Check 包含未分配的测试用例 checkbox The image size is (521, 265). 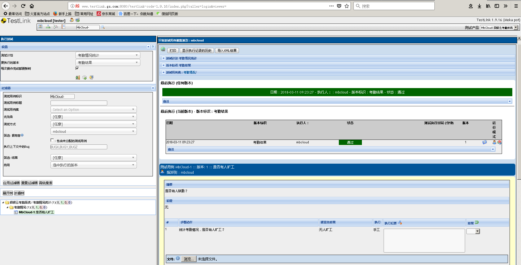pyautogui.click(x=52, y=140)
